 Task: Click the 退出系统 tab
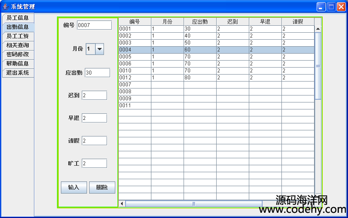tap(18, 73)
